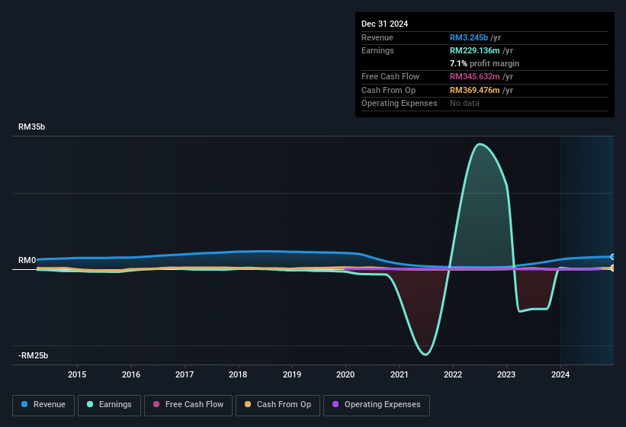Click the Revenue line end marker

coord(612,257)
